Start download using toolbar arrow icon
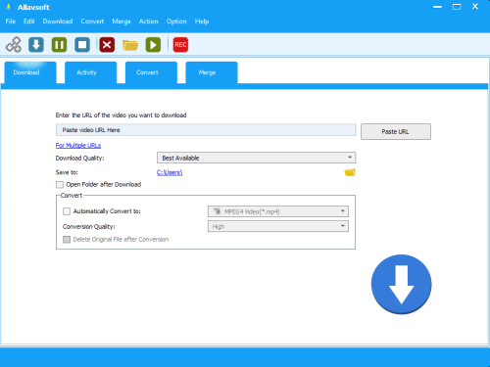The width and height of the screenshot is (490, 367). 36,45
